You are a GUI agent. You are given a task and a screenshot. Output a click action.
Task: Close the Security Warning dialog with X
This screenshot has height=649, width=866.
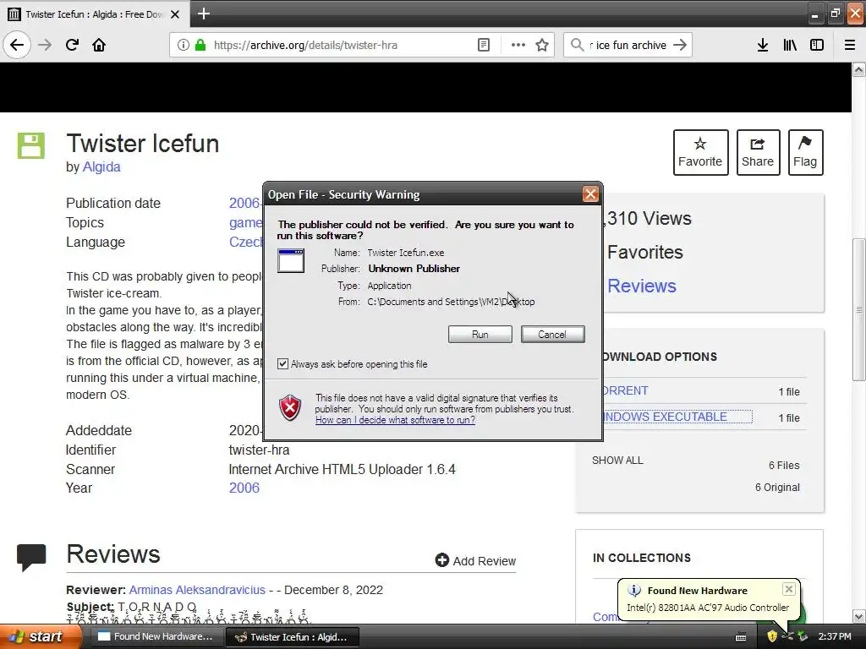590,194
